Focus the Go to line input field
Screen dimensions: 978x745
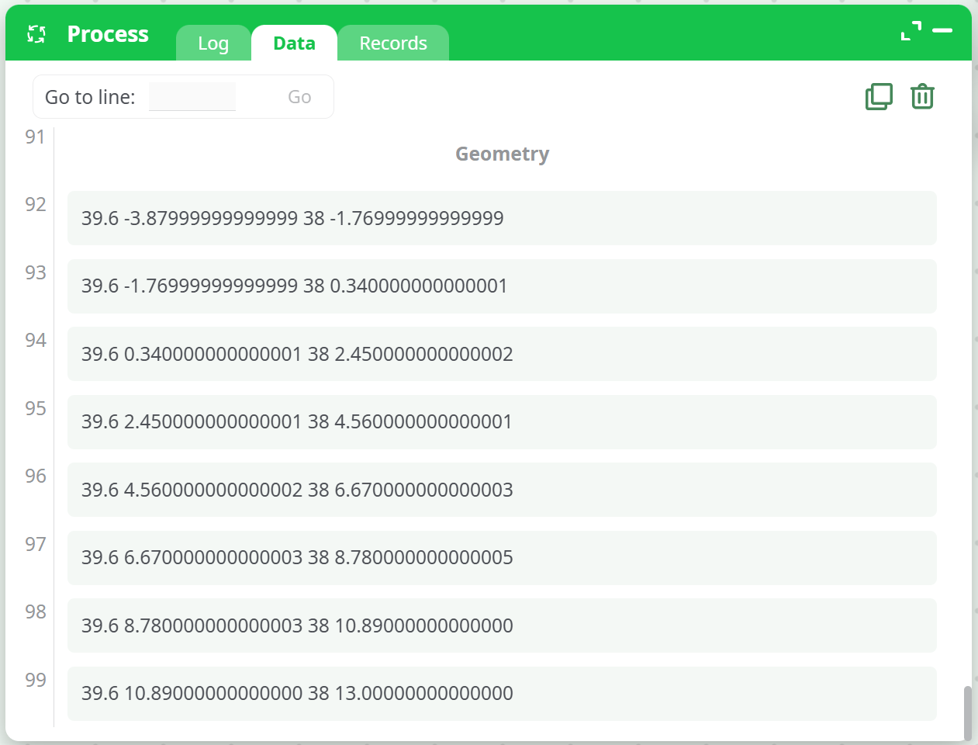pyautogui.click(x=192, y=97)
